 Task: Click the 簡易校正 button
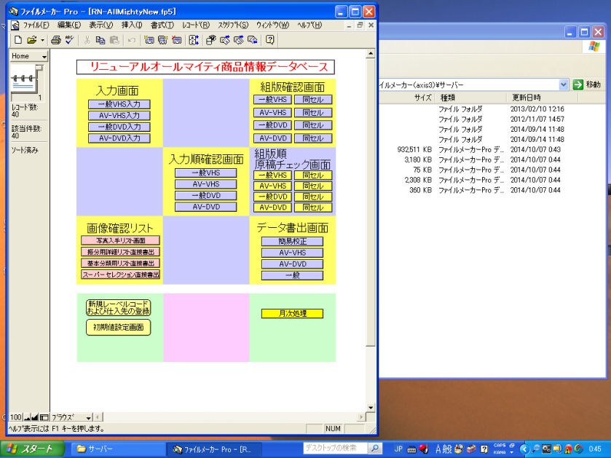coord(292,242)
